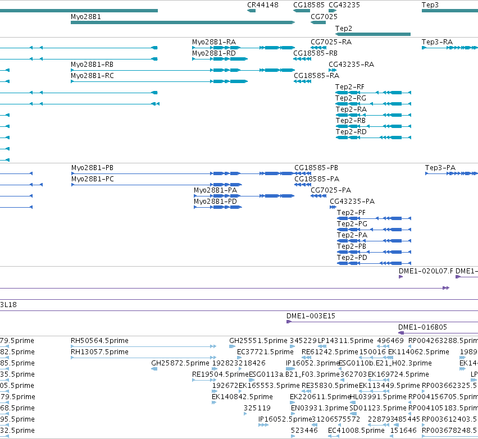Image resolution: width=478 pixels, height=439 pixels.
Task: Select EST RE35830.5prime label
Action: click(x=330, y=386)
